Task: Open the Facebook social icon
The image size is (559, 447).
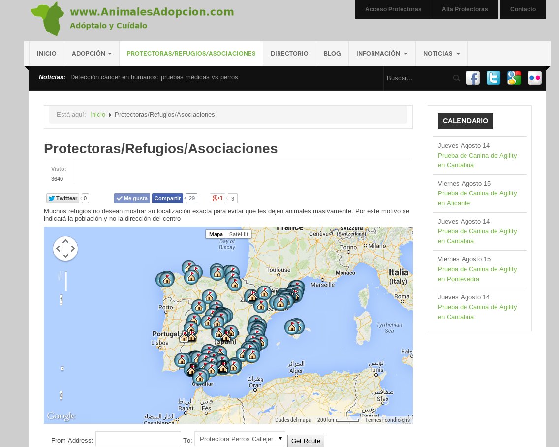Action: click(473, 78)
